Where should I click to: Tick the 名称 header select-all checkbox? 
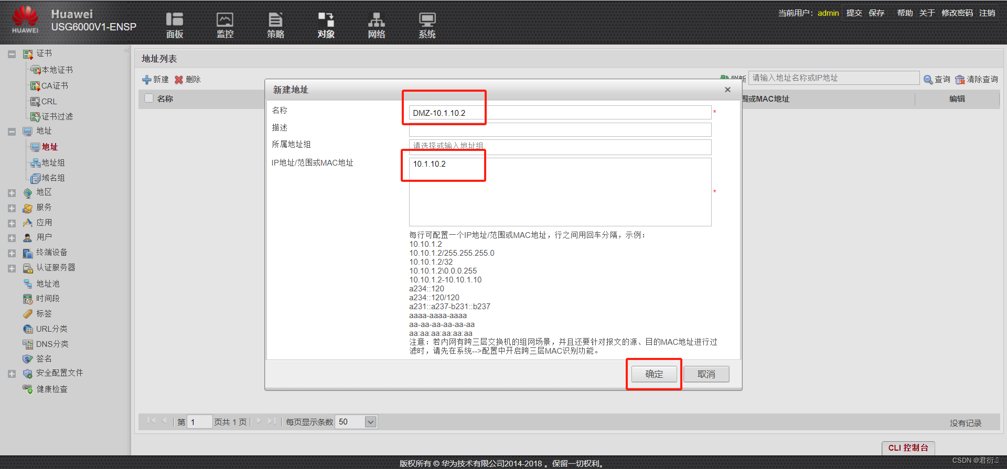[149, 98]
